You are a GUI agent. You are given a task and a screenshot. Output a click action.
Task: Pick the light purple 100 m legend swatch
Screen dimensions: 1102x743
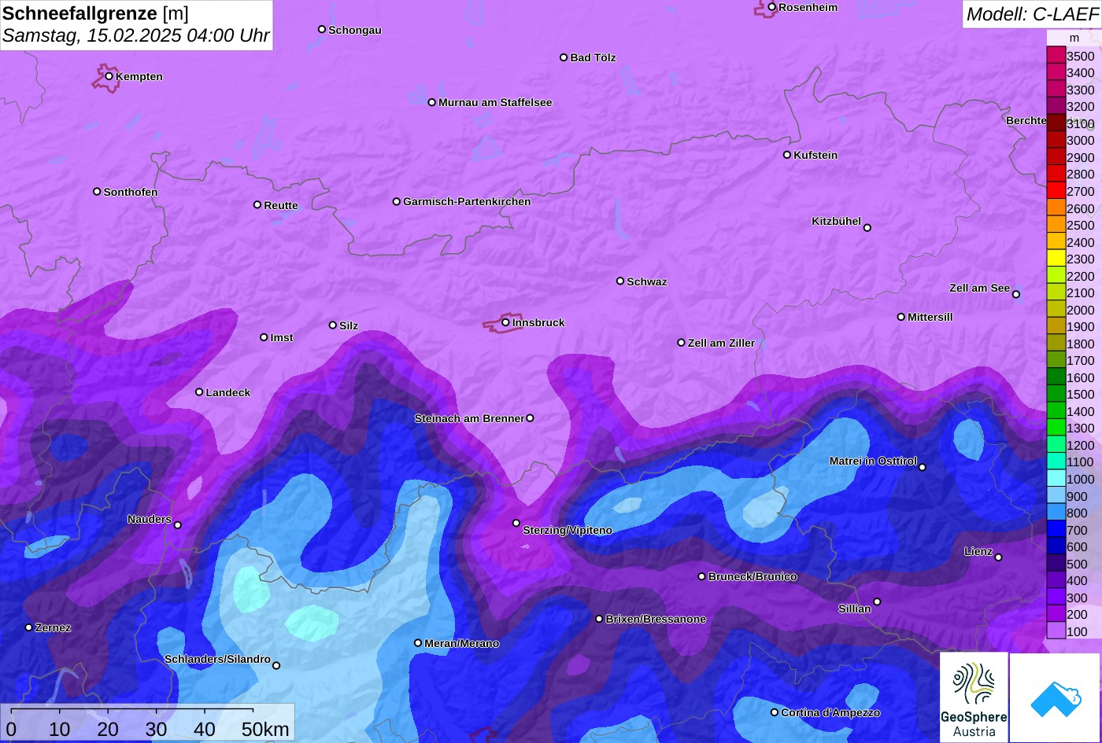pyautogui.click(x=1056, y=631)
